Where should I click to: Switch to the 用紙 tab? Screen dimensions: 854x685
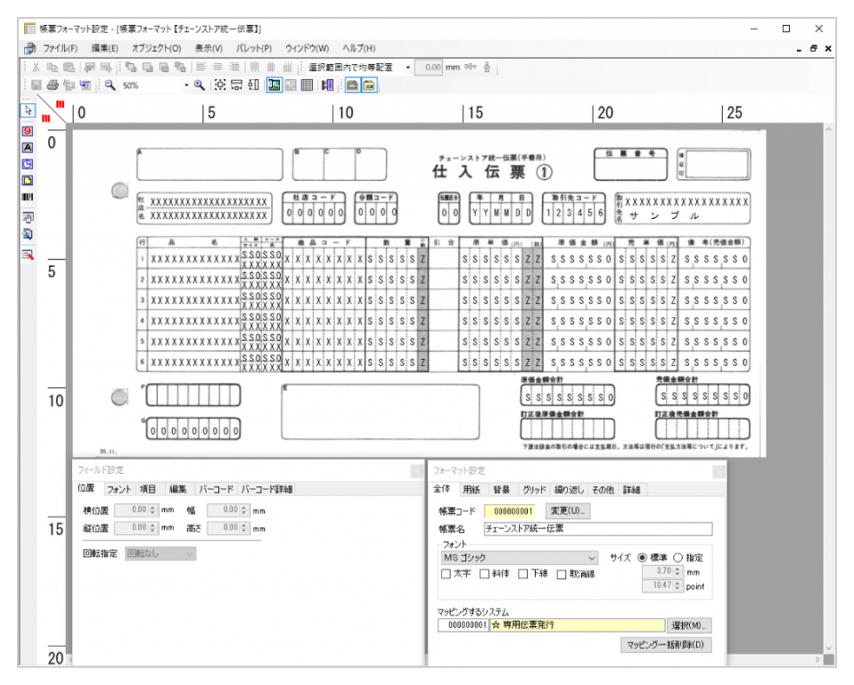pyautogui.click(x=472, y=489)
